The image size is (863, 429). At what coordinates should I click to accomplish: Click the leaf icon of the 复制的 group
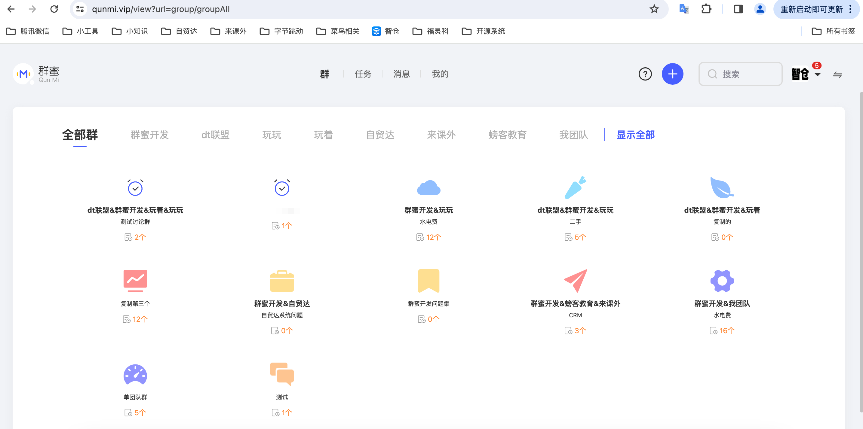pos(722,187)
